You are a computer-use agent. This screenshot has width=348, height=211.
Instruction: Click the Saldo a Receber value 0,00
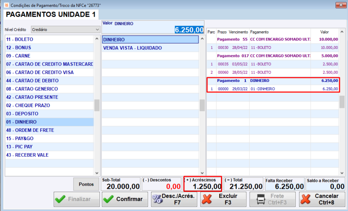coord(338,187)
